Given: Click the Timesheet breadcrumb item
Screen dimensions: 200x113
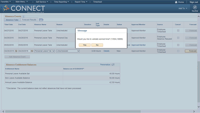Looking at the screenshot, I should [97, 2].
